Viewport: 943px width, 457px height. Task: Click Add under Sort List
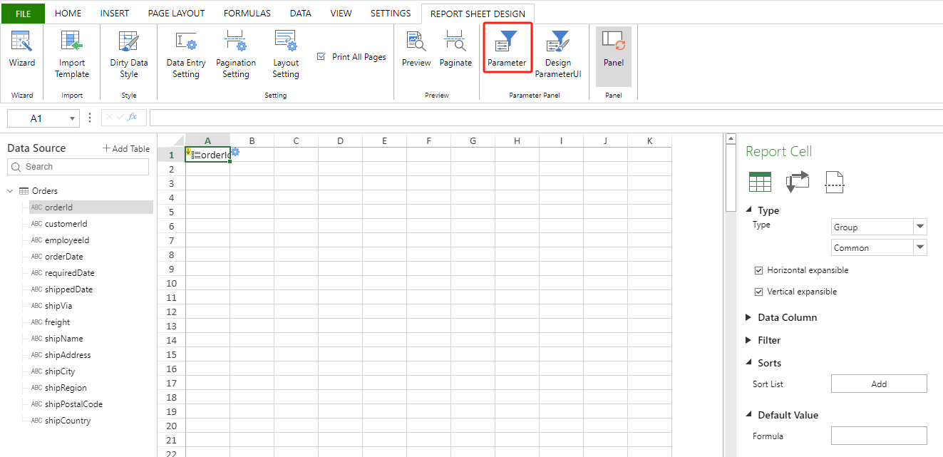click(879, 383)
